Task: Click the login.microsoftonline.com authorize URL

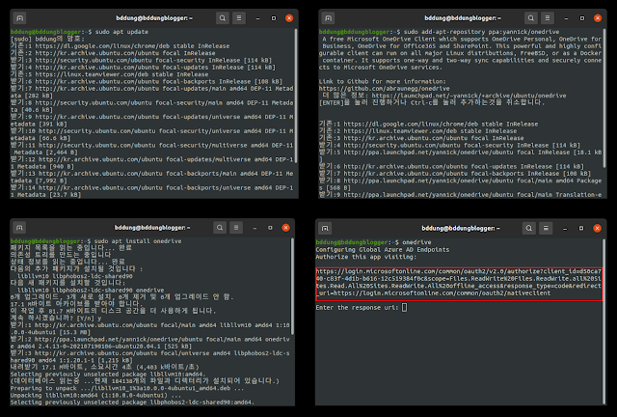Action: pyautogui.click(x=459, y=282)
